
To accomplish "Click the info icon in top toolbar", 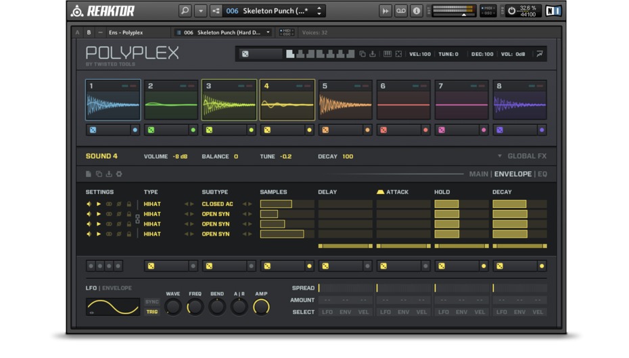I will pos(416,11).
